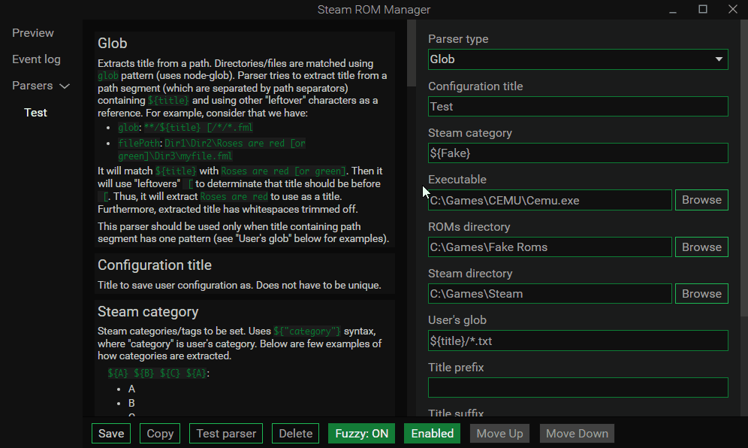The width and height of the screenshot is (748, 448).
Task: Toggle Fuzzy matching off
Action: pyautogui.click(x=361, y=433)
